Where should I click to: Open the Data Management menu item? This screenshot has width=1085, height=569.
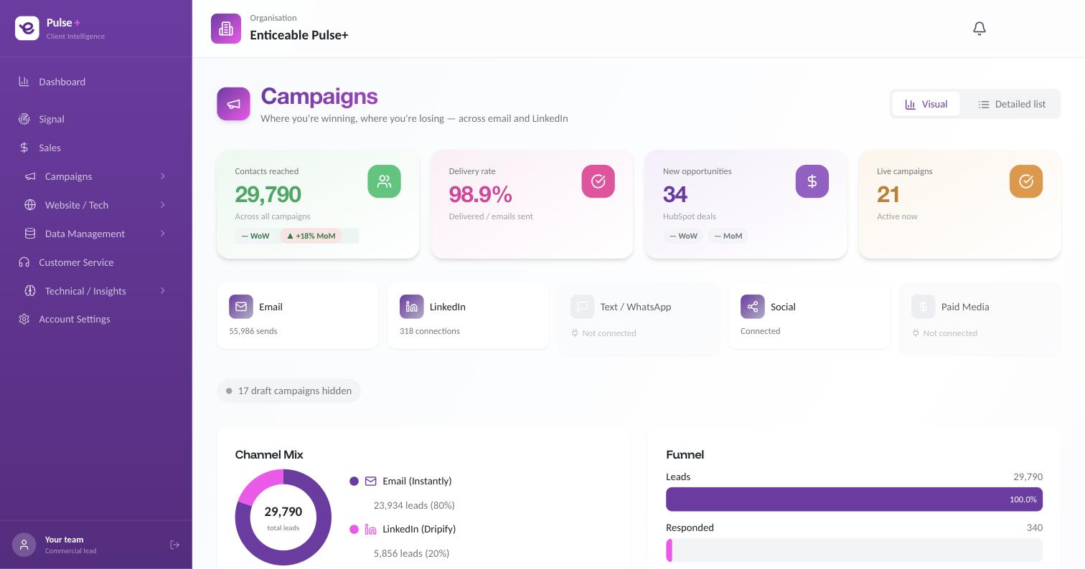click(x=96, y=234)
